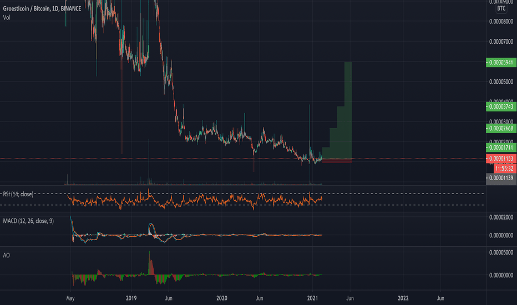Click the 2021 label on time axis

point(312,298)
